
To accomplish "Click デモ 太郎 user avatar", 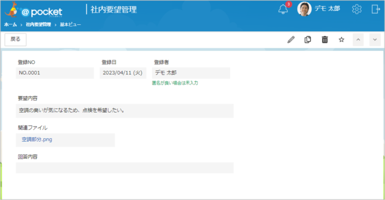I will click(304, 9).
